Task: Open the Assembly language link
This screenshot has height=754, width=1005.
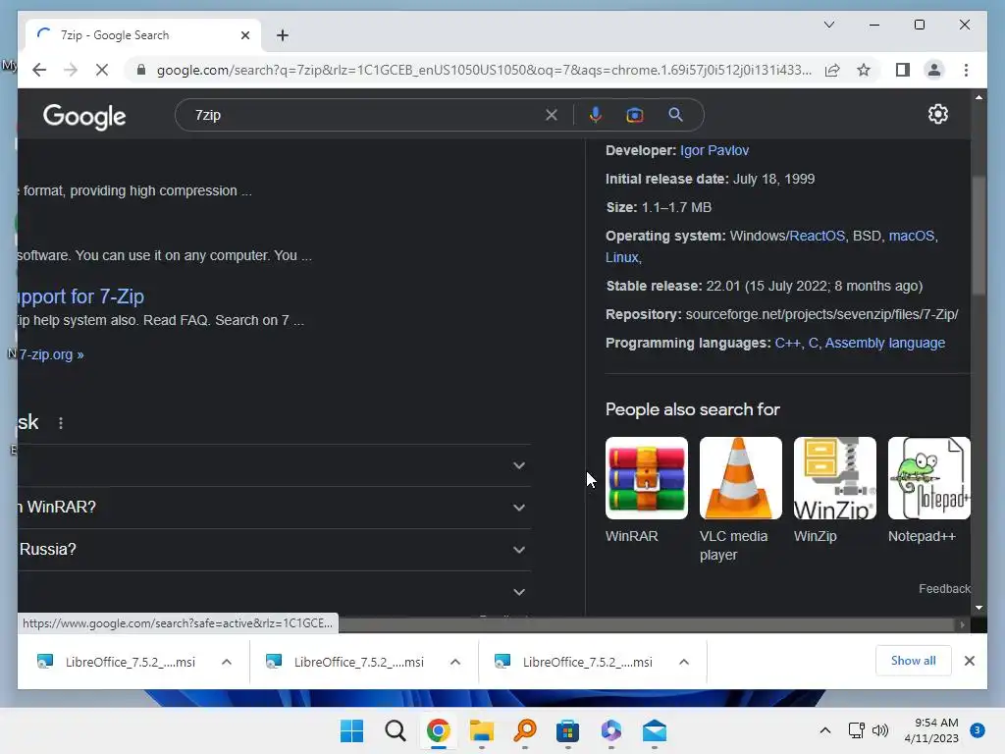Action: (x=884, y=343)
